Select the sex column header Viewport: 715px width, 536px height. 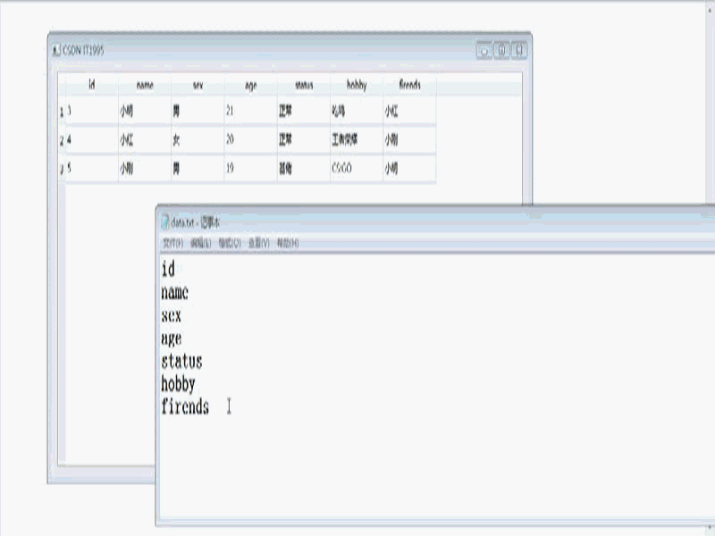[x=196, y=85]
